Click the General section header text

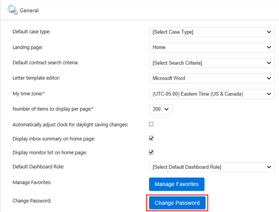coord(29,10)
